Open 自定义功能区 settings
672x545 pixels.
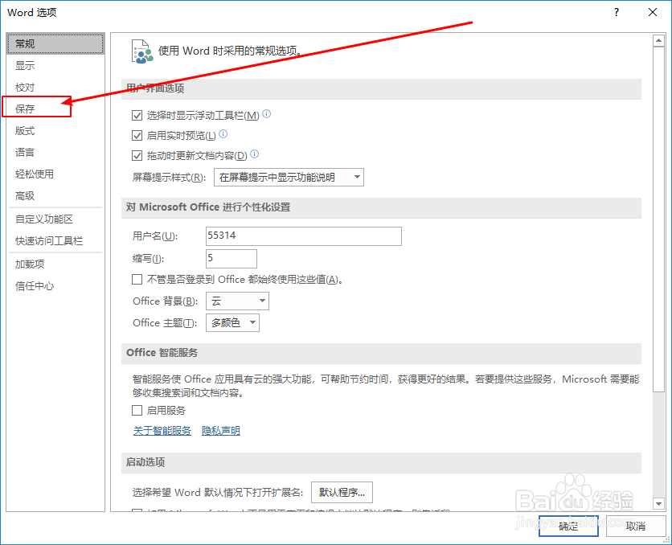(x=55, y=219)
